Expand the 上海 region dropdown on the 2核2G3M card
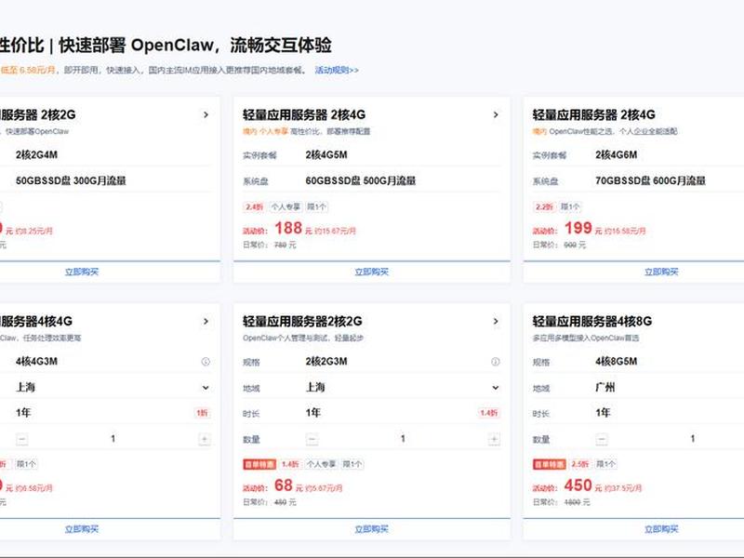The image size is (744, 558). [x=496, y=388]
